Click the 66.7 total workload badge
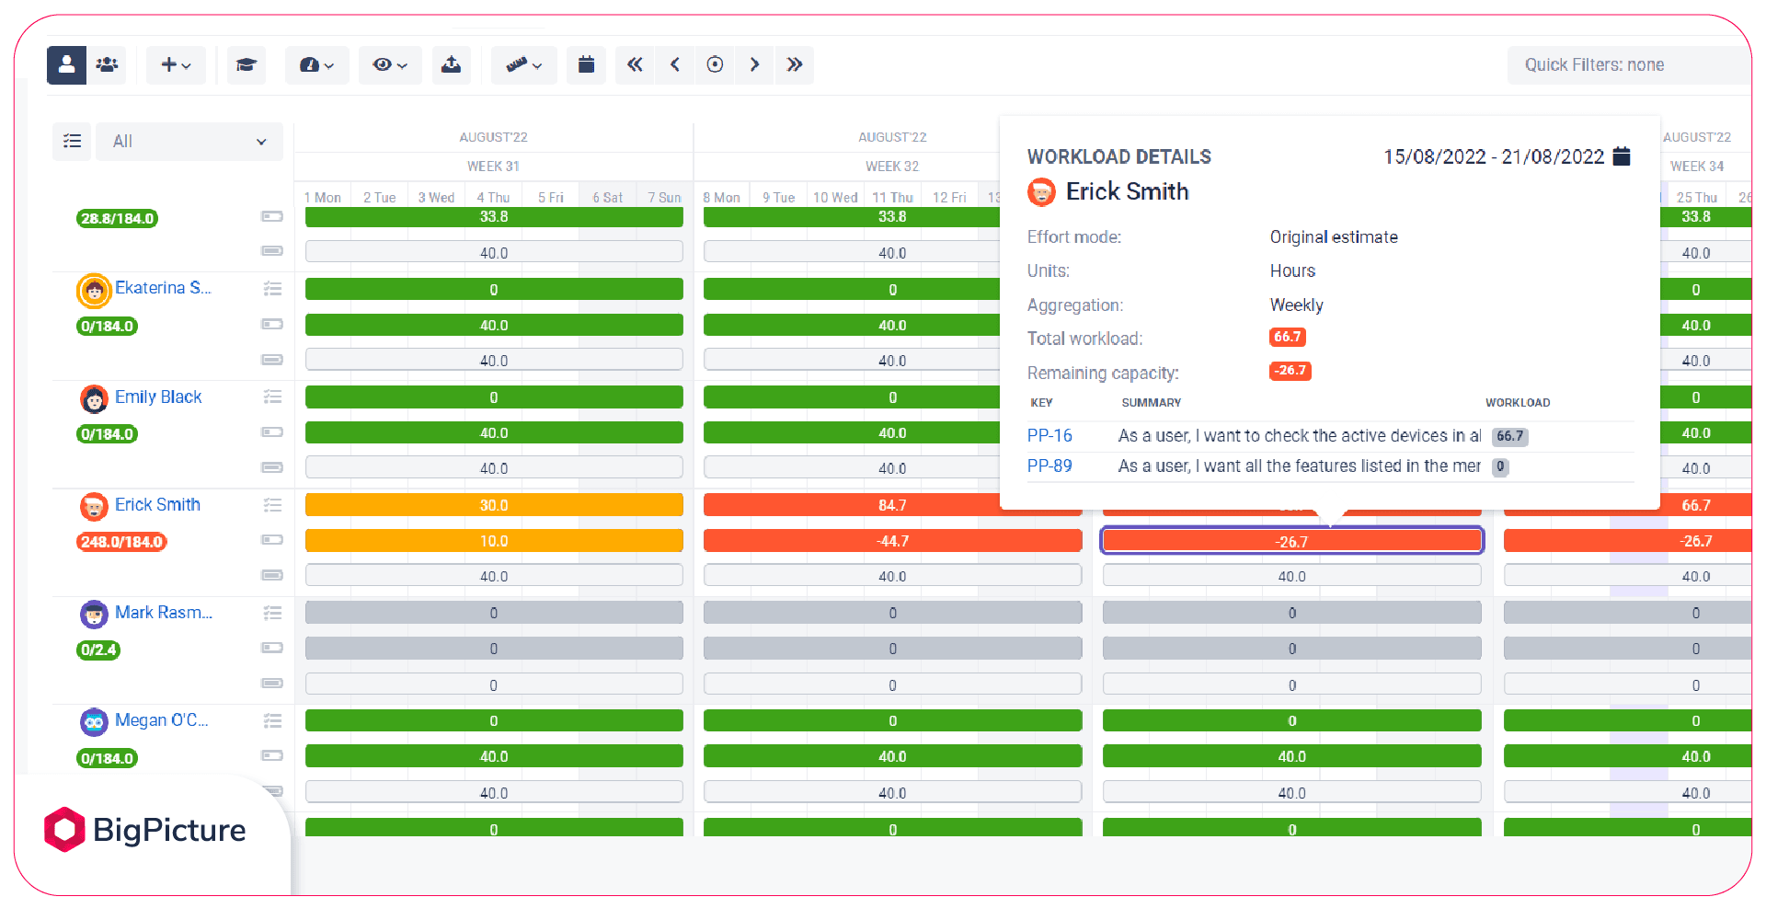1766x920 pixels. tap(1288, 337)
